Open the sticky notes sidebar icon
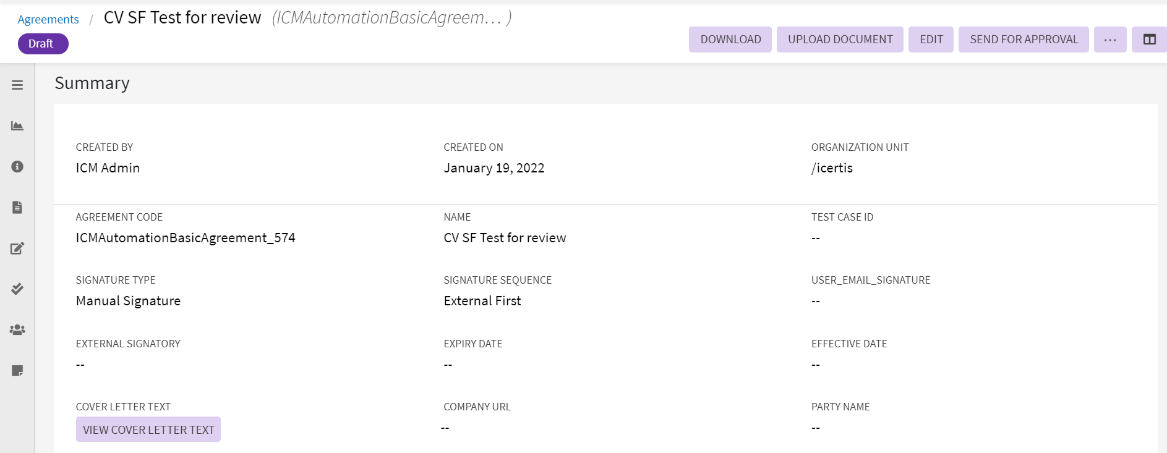Image resolution: width=1167 pixels, height=453 pixels. pos(17,371)
